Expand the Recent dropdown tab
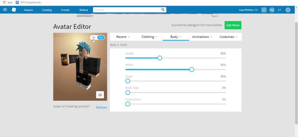 (x=123, y=37)
